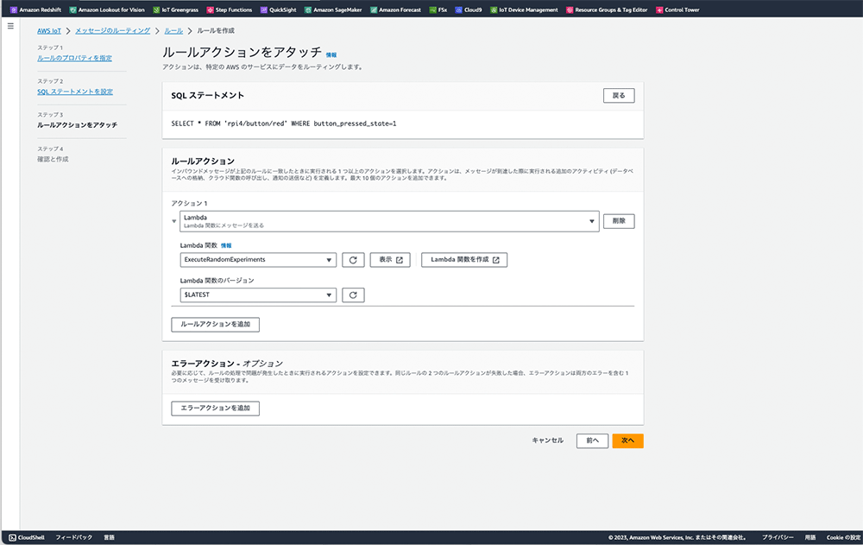This screenshot has width=863, height=545.
Task: Click the SQL statement SELECT text
Action: [x=283, y=124]
